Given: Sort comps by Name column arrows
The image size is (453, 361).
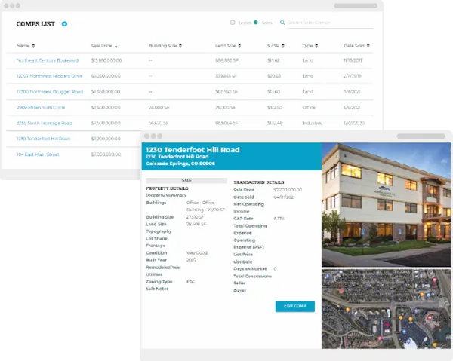Looking at the screenshot, I should [x=32, y=45].
